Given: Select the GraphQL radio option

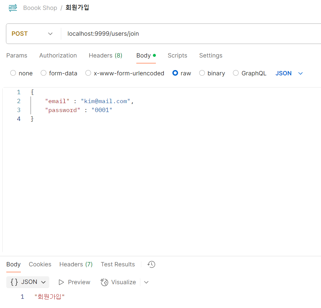Looking at the screenshot, I should (x=236, y=73).
